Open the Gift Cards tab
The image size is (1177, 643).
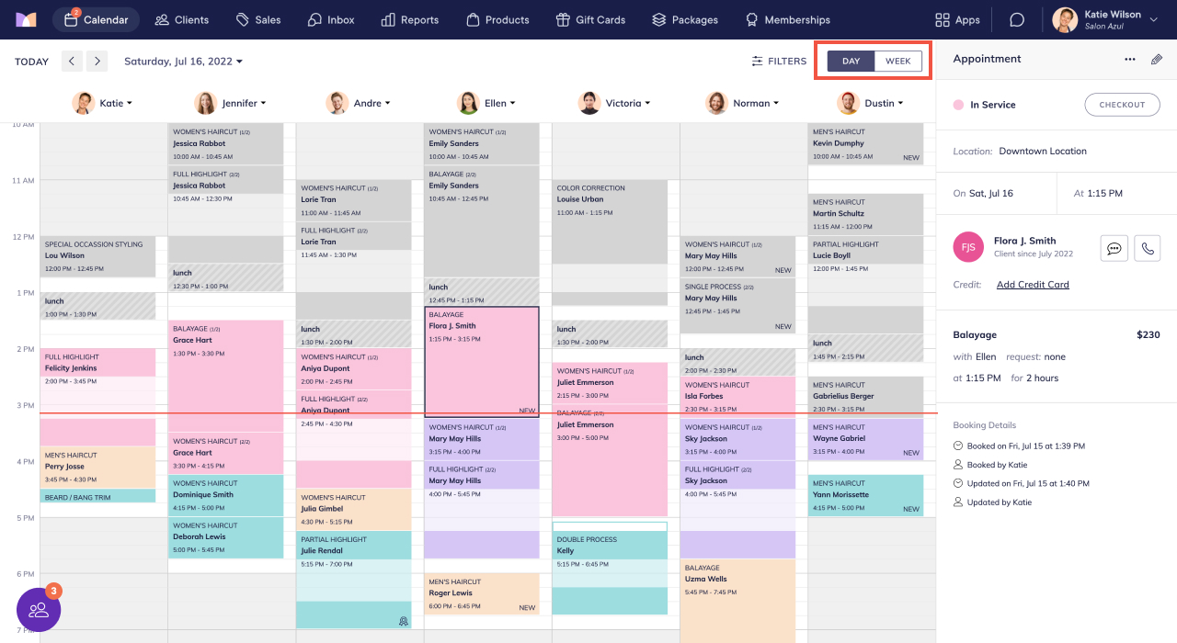tap(591, 19)
